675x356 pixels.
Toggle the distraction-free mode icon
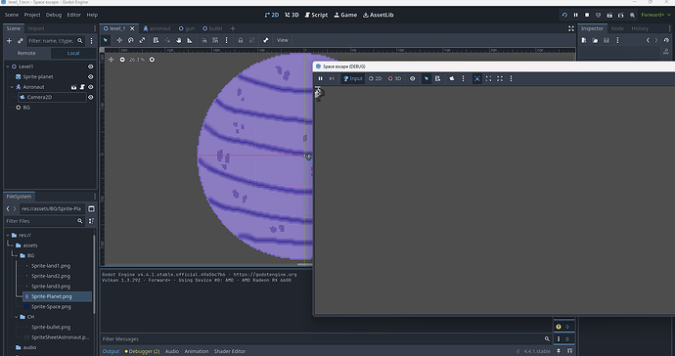(571, 28)
